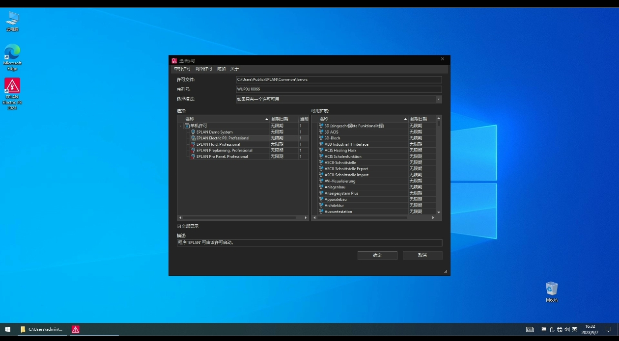Open the 选择模式 dropdown arrow

click(439, 99)
